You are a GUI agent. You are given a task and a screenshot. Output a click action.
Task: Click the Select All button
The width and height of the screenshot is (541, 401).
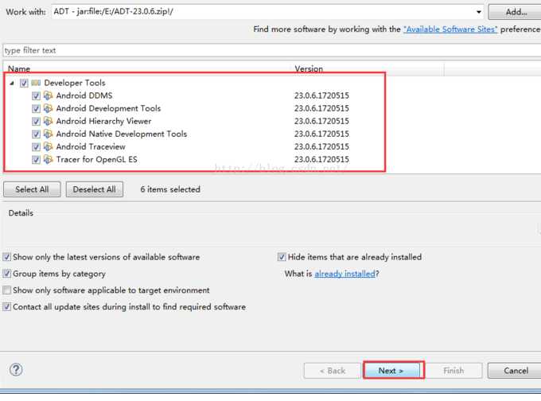[x=32, y=189]
